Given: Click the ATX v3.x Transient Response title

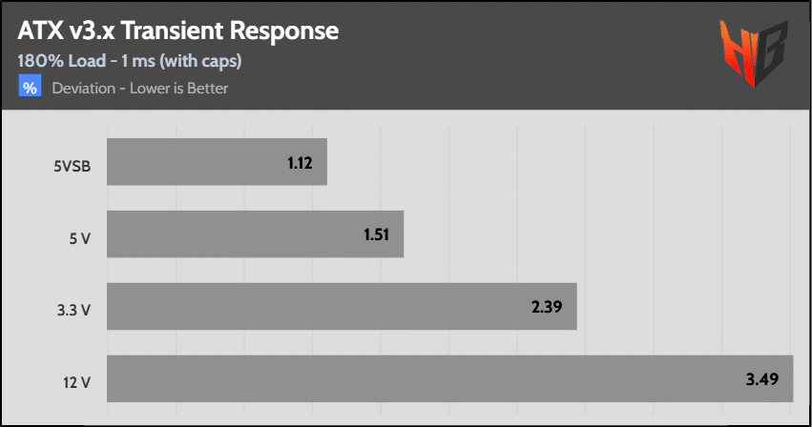Looking at the screenshot, I should (x=178, y=31).
